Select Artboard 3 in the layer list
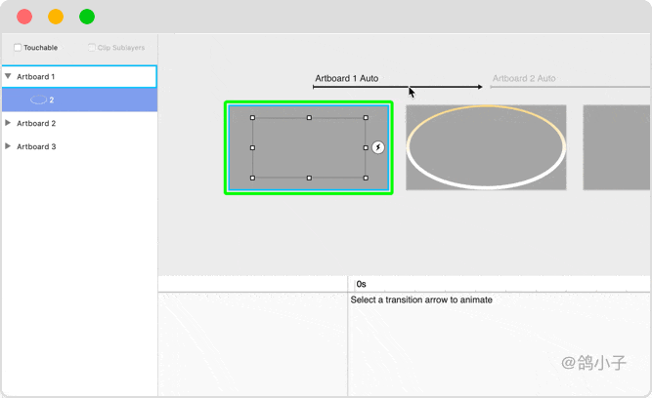 pyautogui.click(x=79, y=146)
